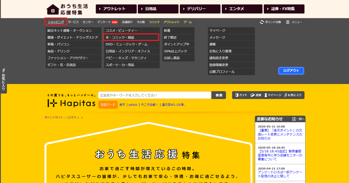This screenshot has height=183, width=349.
Task: Click the 注目ワード orange label
Action: (x=108, y=104)
